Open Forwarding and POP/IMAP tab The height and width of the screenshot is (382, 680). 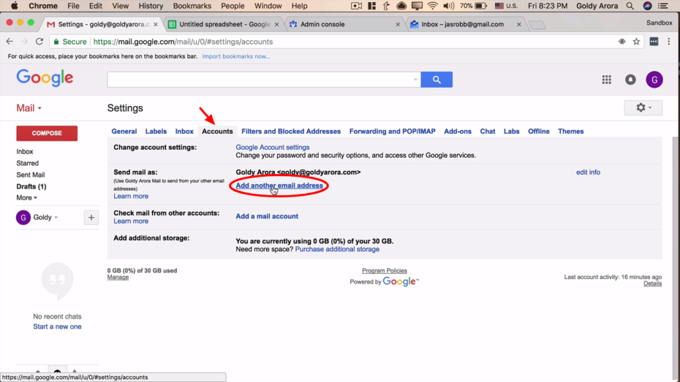click(392, 131)
